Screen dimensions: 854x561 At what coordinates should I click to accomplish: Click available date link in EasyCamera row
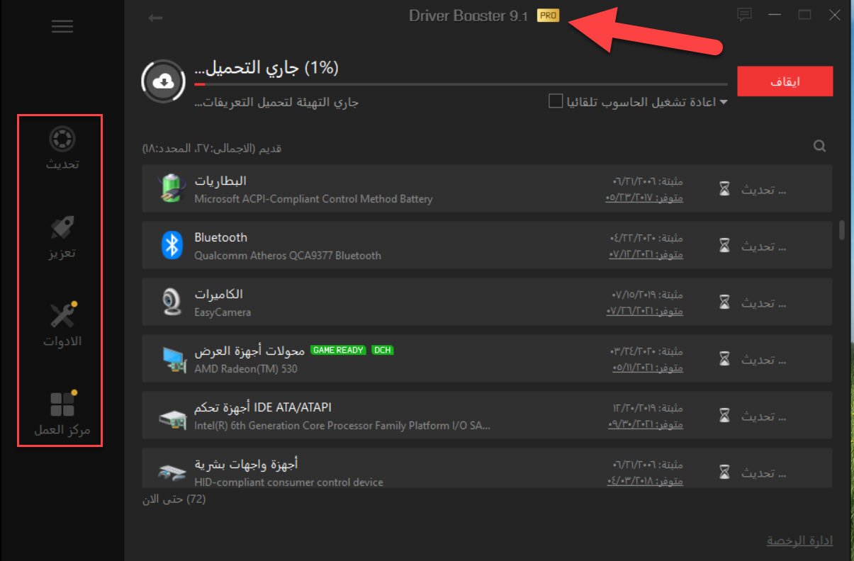coord(644,311)
